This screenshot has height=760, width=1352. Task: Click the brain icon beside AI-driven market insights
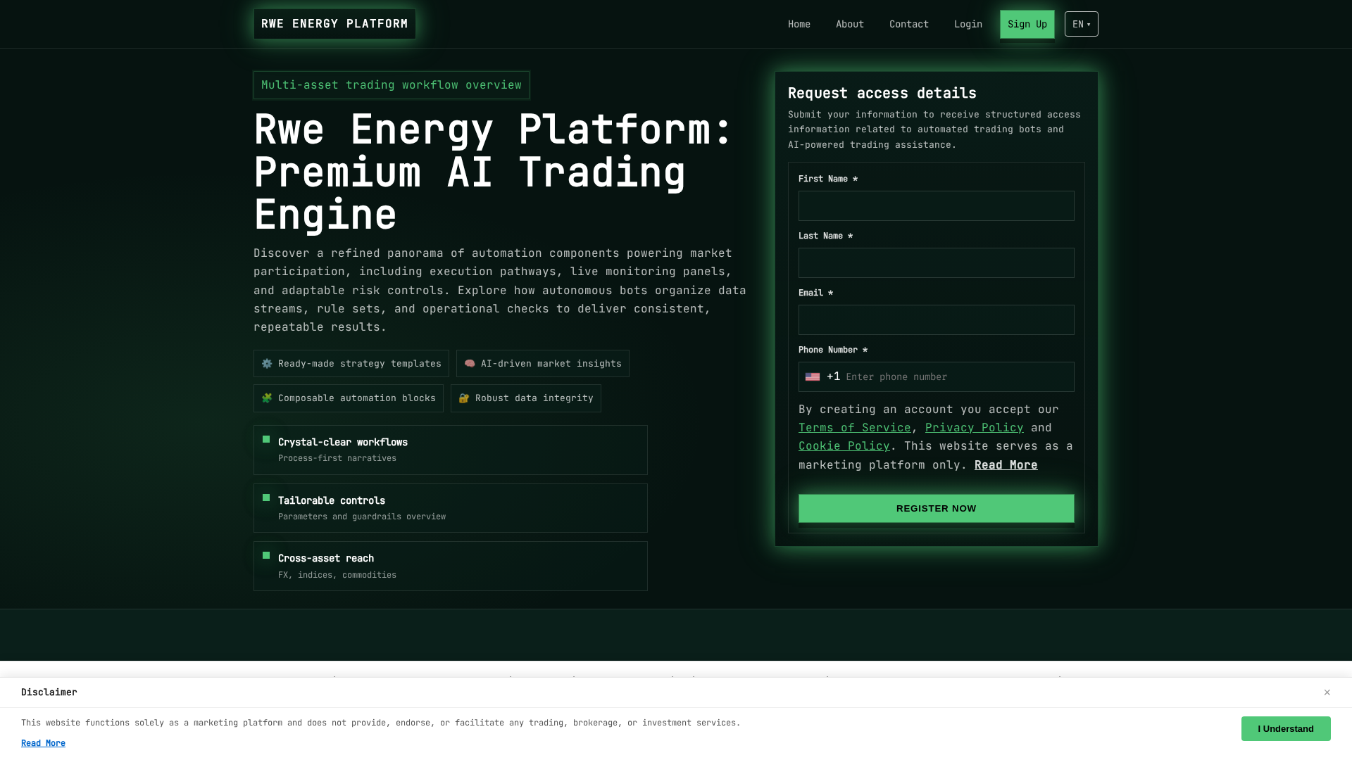[x=470, y=364]
